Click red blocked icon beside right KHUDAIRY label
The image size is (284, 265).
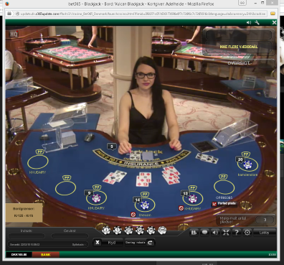tap(181, 208)
